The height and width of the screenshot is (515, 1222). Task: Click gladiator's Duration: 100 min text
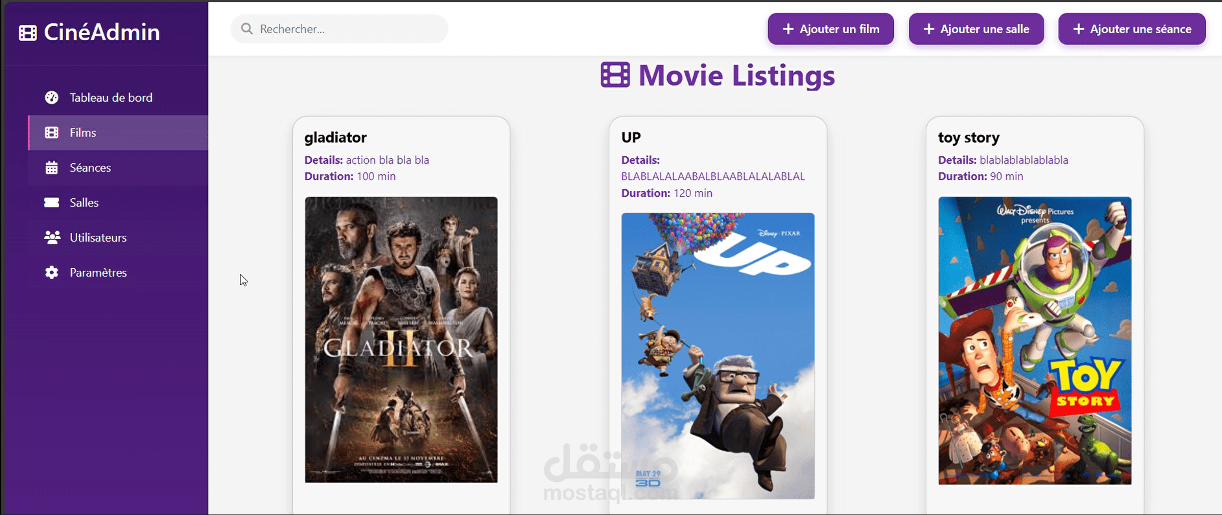pyautogui.click(x=350, y=176)
